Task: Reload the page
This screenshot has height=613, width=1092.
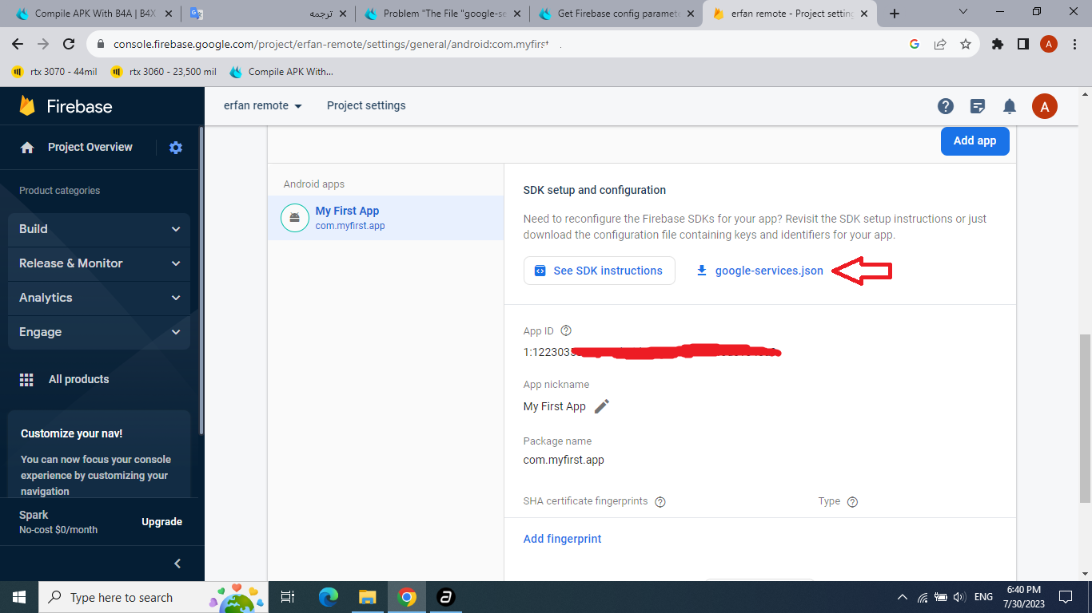Action: [70, 45]
